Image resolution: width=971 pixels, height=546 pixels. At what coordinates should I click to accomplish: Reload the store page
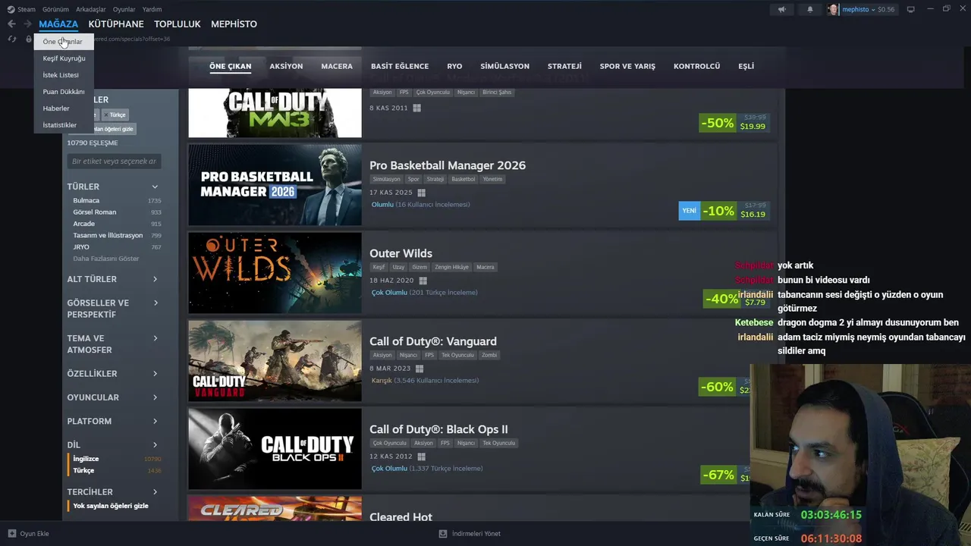tap(12, 39)
